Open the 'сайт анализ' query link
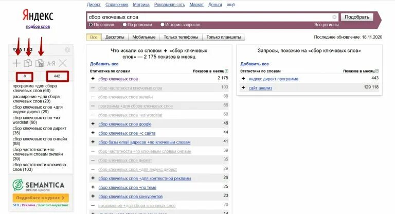 coord(260,88)
